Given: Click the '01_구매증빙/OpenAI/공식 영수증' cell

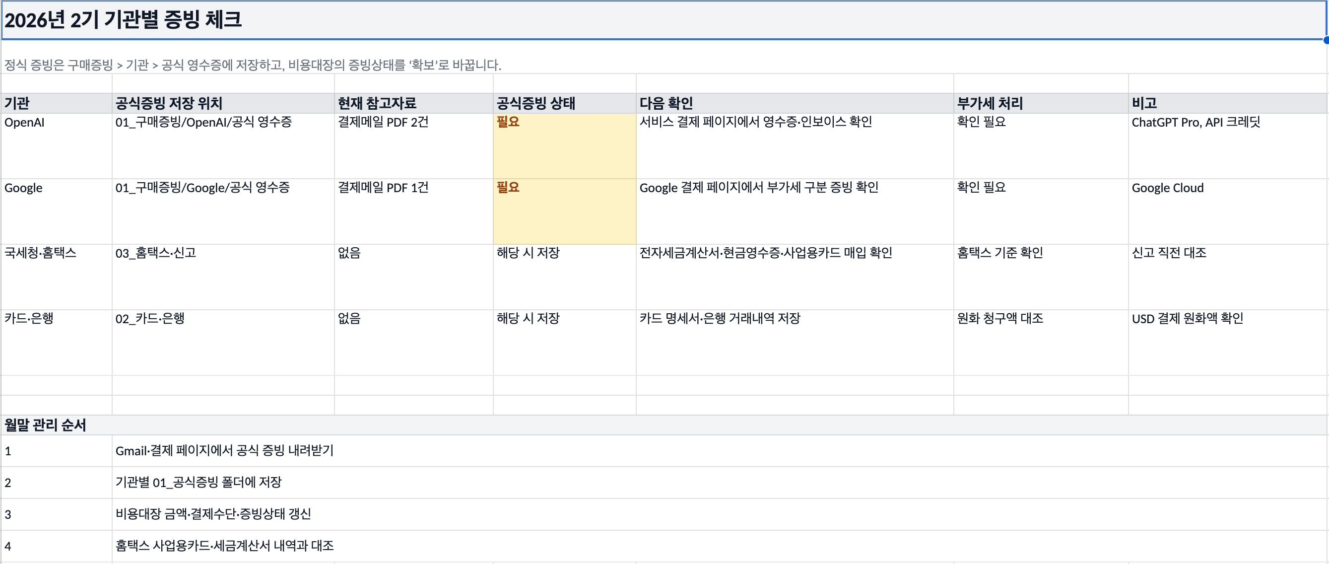Looking at the screenshot, I should 223,146.
